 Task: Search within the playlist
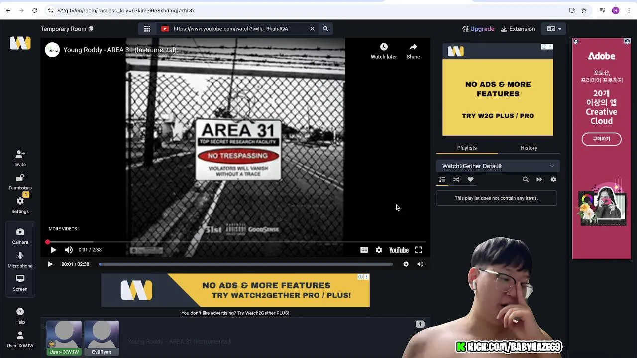tap(525, 179)
